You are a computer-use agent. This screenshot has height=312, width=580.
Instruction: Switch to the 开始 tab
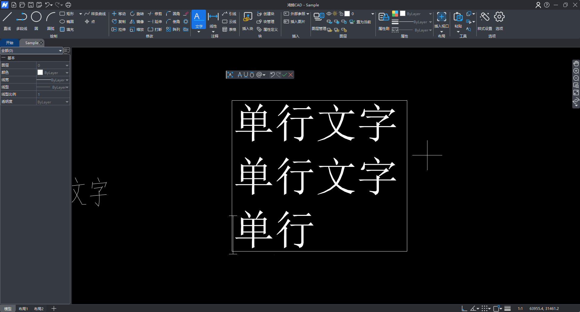[x=10, y=43]
